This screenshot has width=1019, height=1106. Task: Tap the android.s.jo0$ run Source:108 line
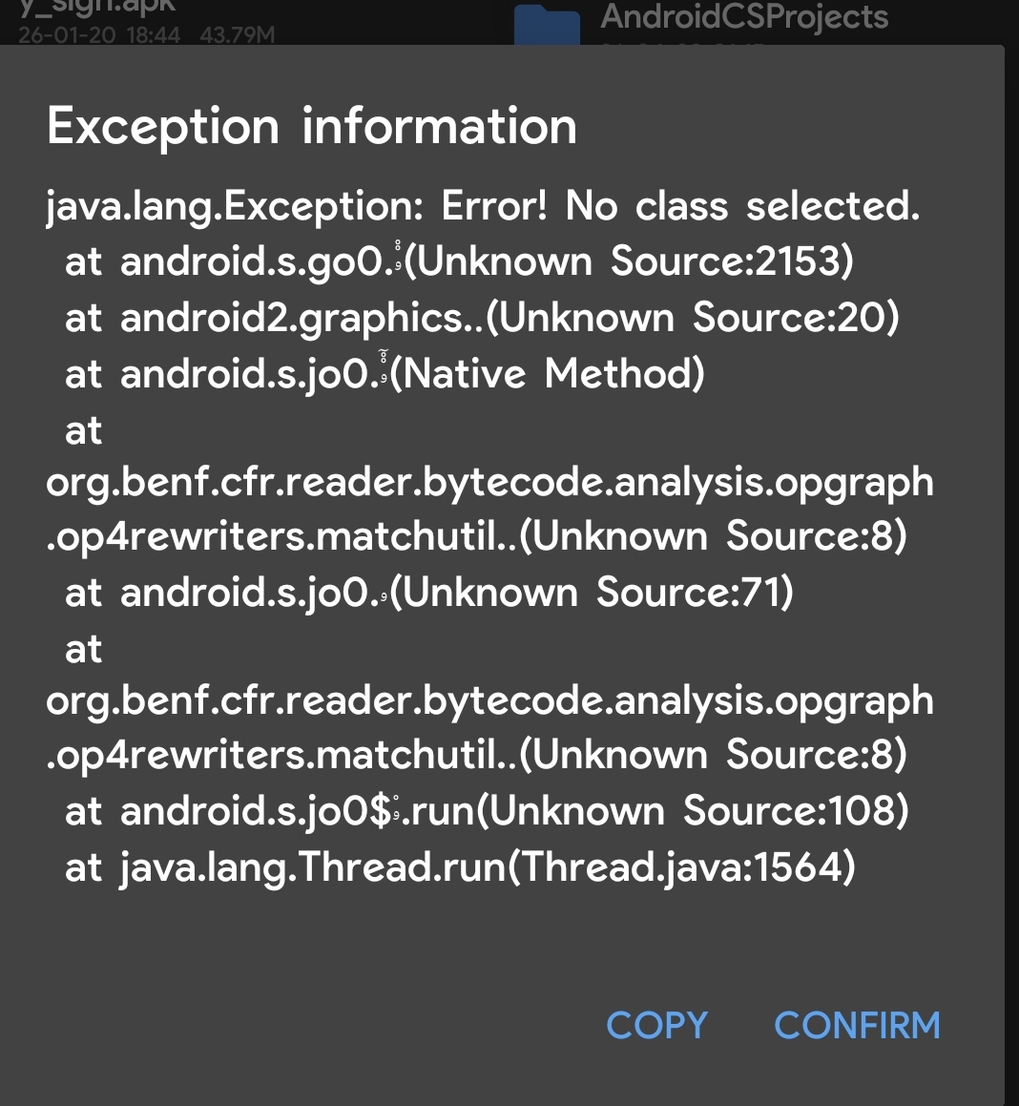pyautogui.click(x=487, y=810)
